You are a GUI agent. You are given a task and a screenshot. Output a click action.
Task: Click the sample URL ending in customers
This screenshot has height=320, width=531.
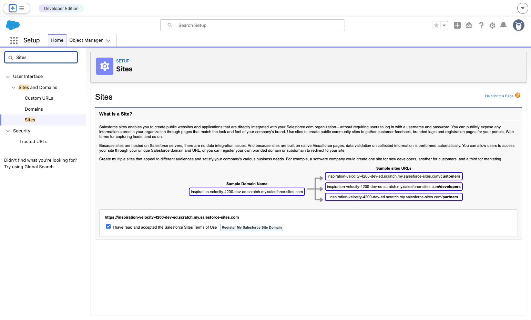click(394, 176)
